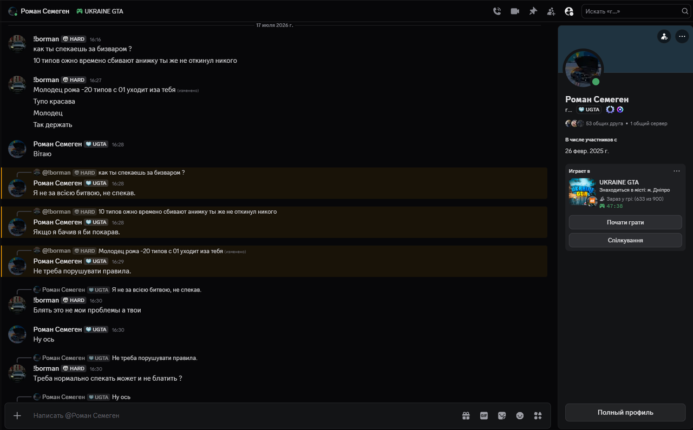Open UKRAINE GTA activity card options
The height and width of the screenshot is (430, 693).
(677, 171)
